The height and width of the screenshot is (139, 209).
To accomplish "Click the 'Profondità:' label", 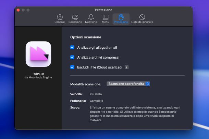I will coord(78,101).
